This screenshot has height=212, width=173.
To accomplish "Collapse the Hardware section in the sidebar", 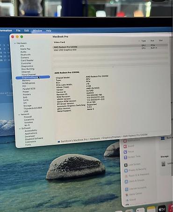I will coord(15,43).
